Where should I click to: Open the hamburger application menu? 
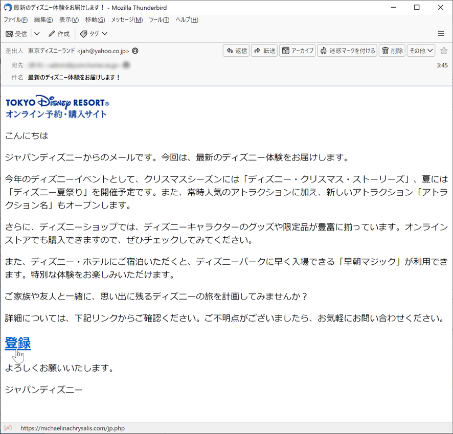click(x=441, y=34)
